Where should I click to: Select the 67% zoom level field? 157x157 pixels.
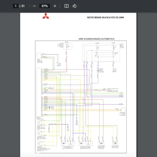point(44,6)
